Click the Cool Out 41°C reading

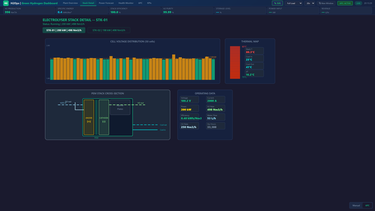pos(254,66)
